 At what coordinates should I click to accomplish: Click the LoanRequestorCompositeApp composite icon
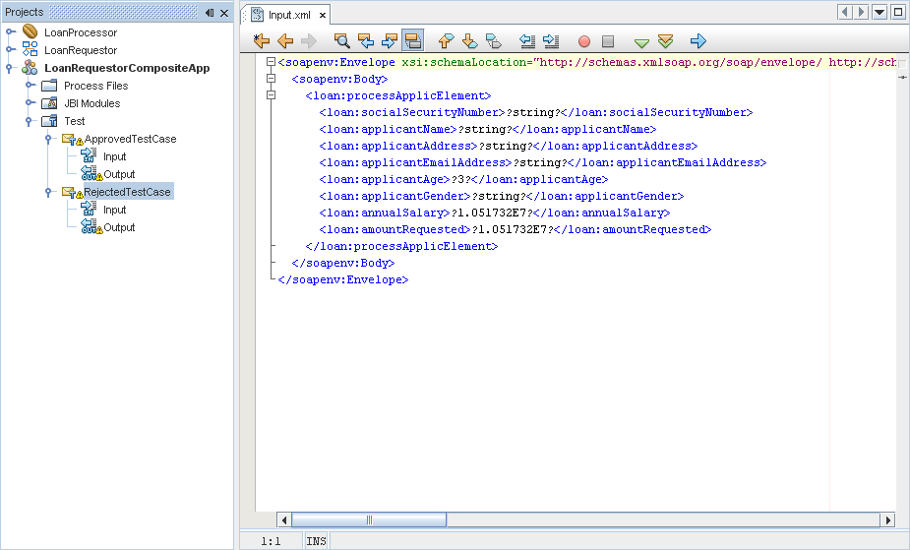coord(30,67)
